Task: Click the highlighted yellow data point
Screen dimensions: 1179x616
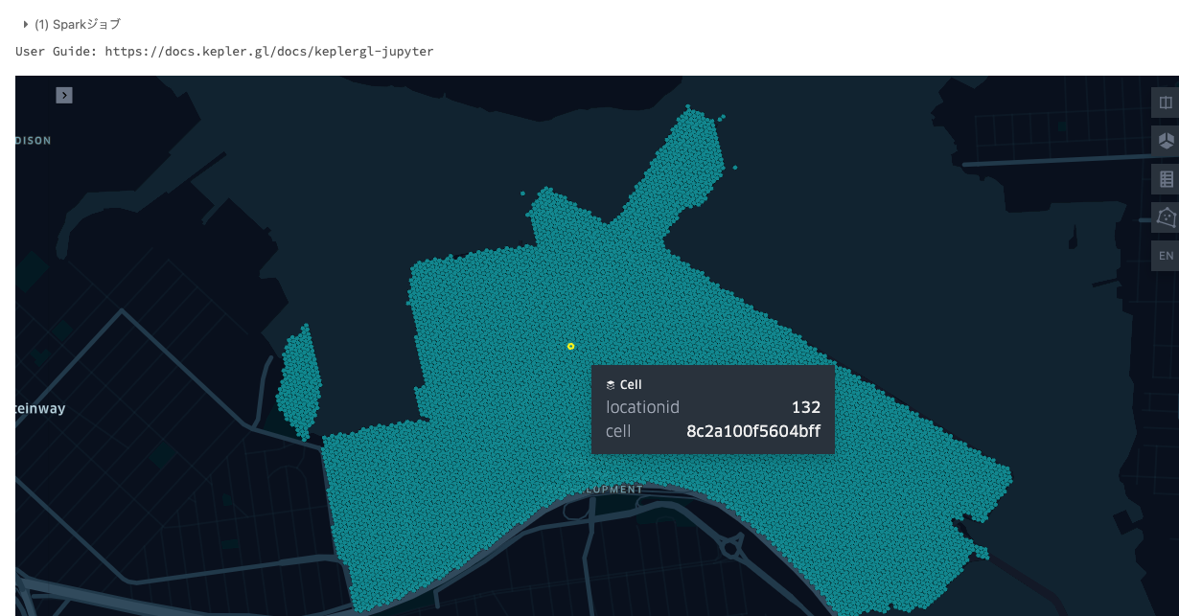Action: pos(571,346)
